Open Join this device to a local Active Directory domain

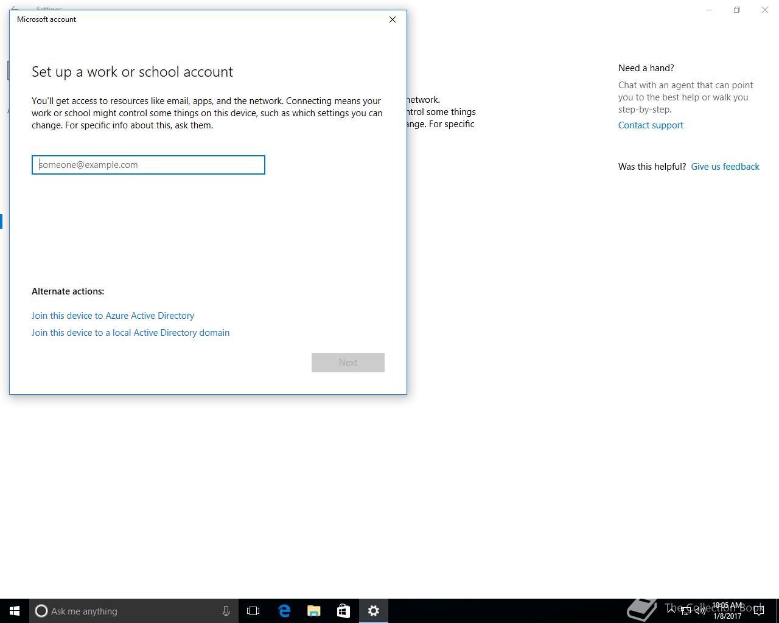[x=130, y=333]
